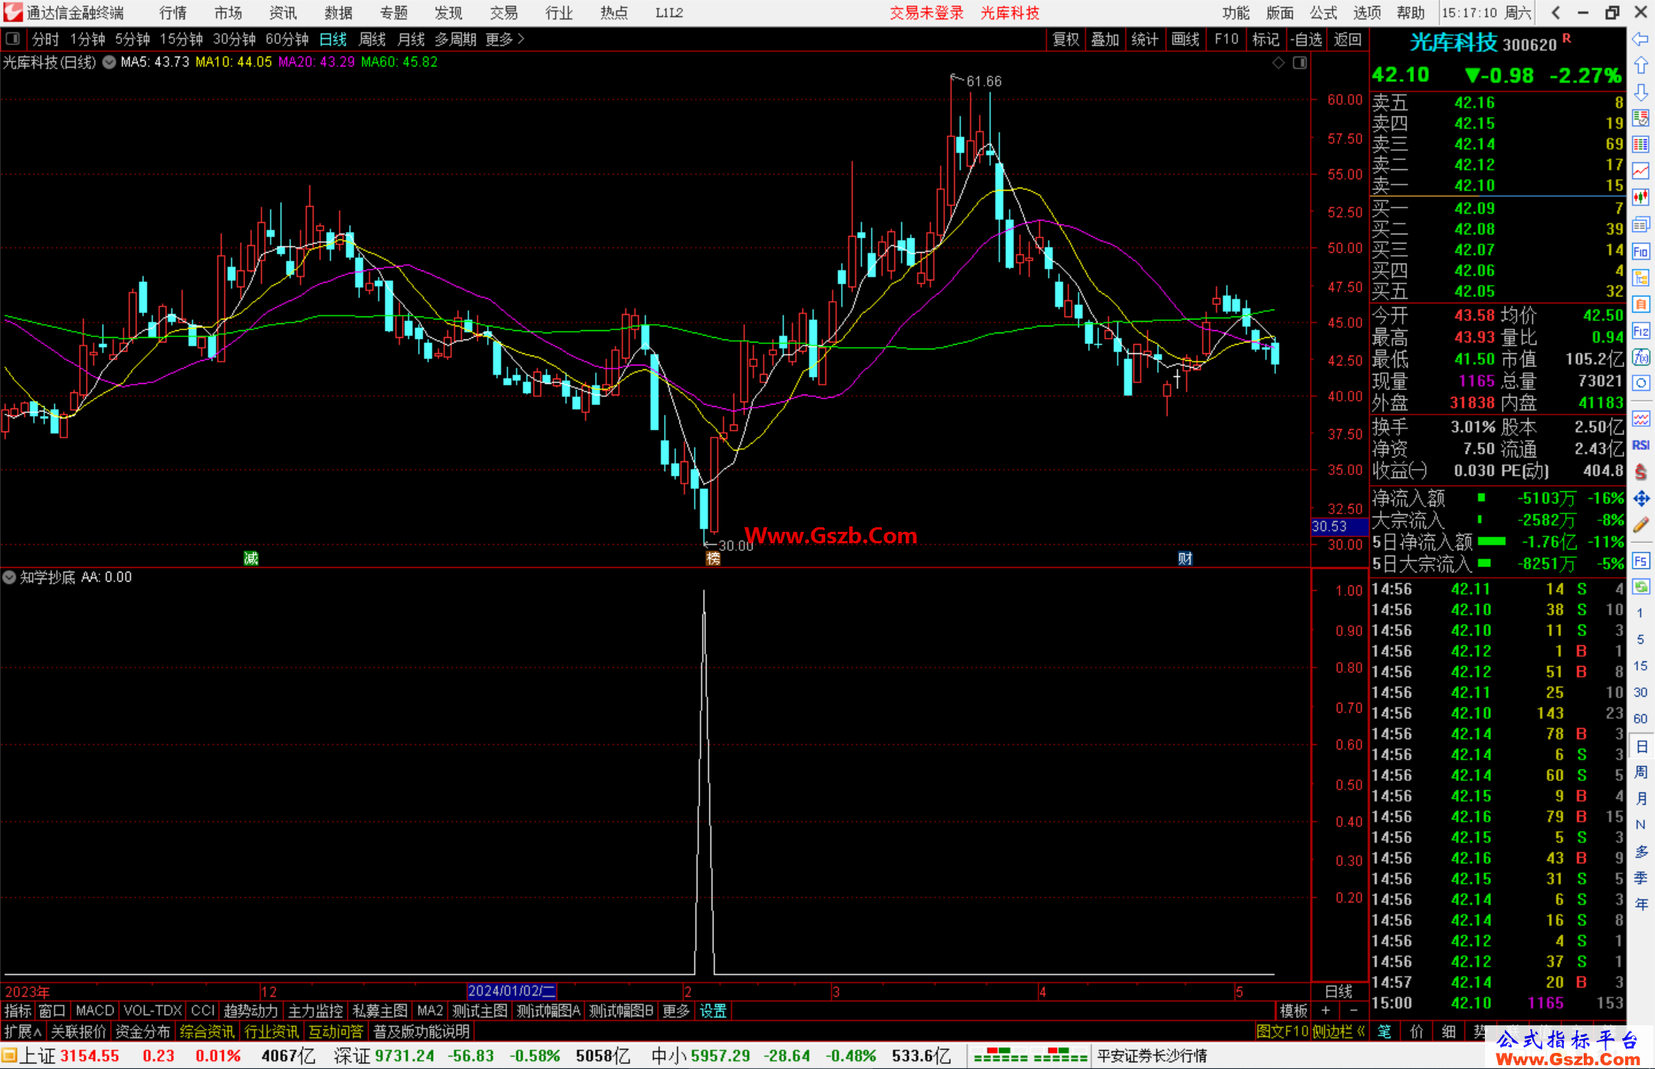
Task: Select the VOL-TDX indicator tab
Action: click(x=153, y=1011)
